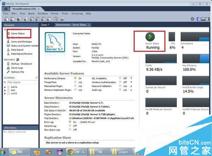
Task: Open Startup / Shutdown instance item
Action: 22,64
